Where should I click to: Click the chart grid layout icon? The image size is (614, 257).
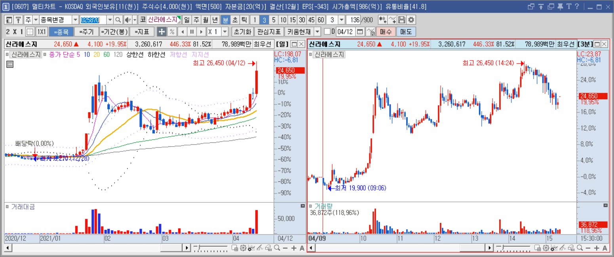click(x=30, y=32)
